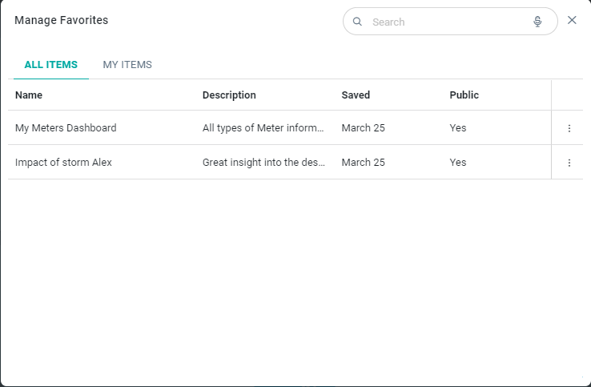Click the Public 'Yes' value for My Meters Dashboard

458,128
